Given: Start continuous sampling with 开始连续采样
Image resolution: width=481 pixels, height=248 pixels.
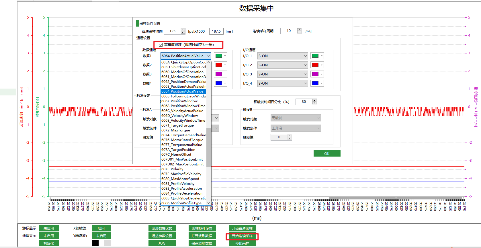Looking at the screenshot, I should pos(242,236).
